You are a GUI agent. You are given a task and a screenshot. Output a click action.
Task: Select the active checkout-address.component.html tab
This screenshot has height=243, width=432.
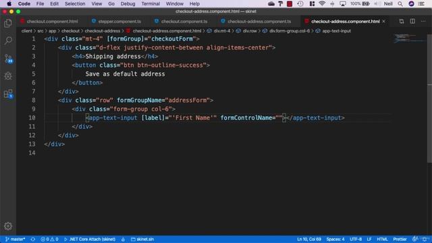coord(345,21)
